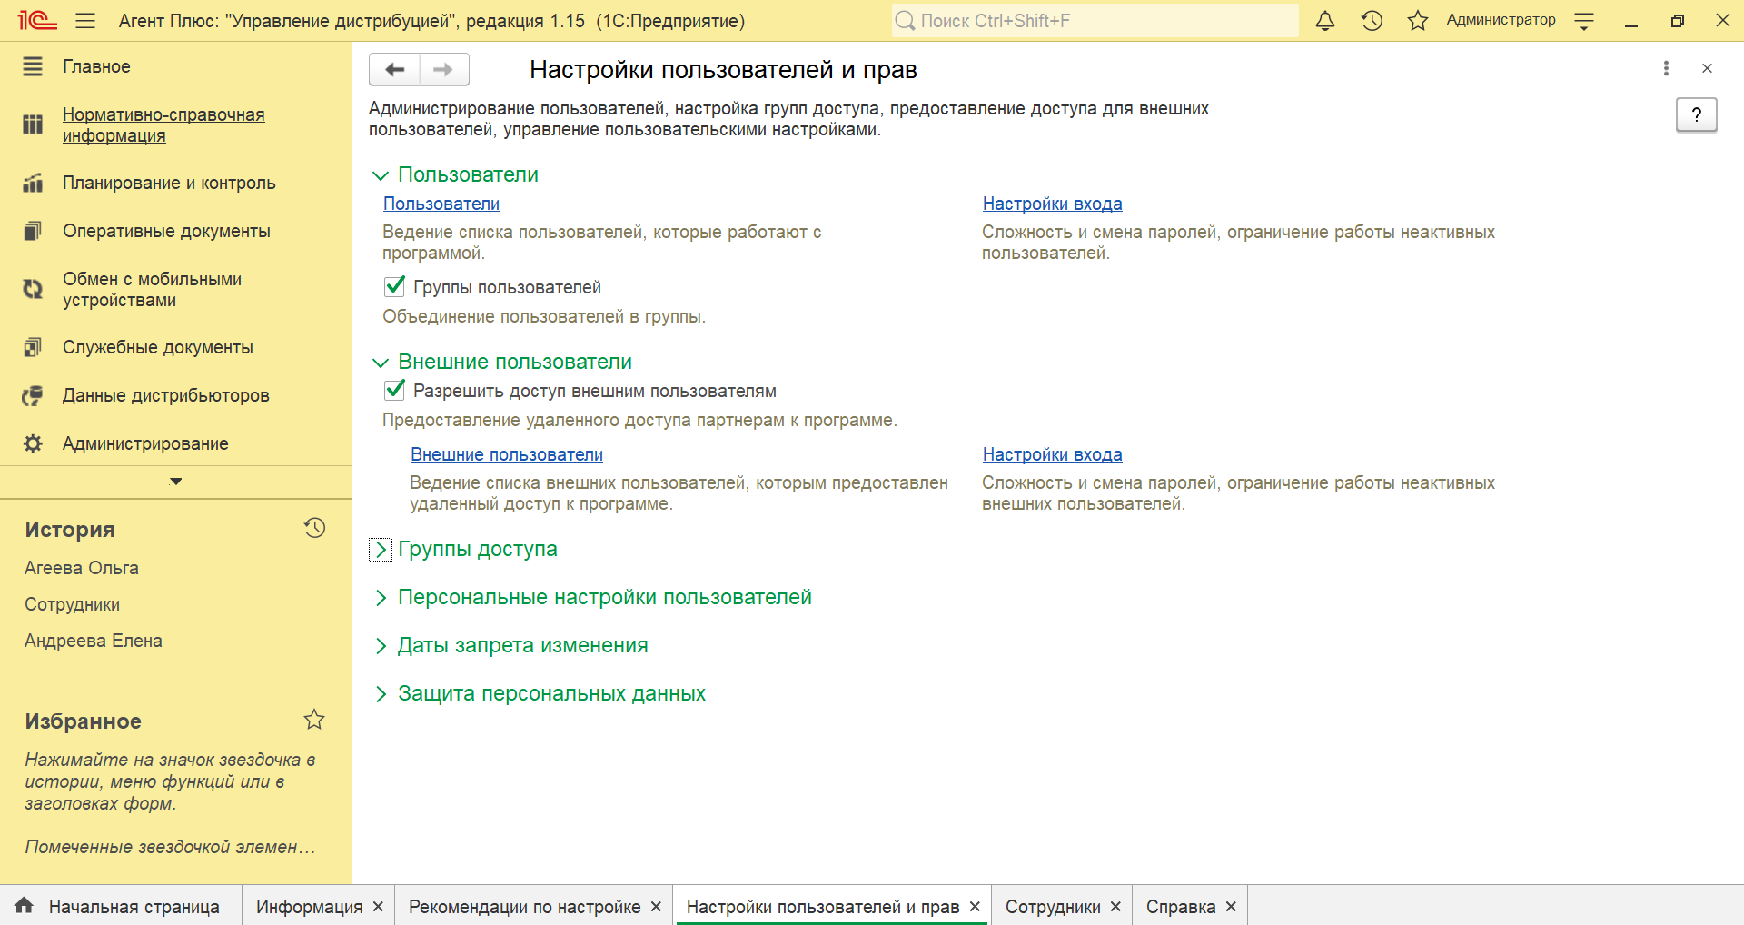Viewport: 1744px width, 925px height.
Task: Open Настройки входа link under Пользователи
Action: [1052, 204]
